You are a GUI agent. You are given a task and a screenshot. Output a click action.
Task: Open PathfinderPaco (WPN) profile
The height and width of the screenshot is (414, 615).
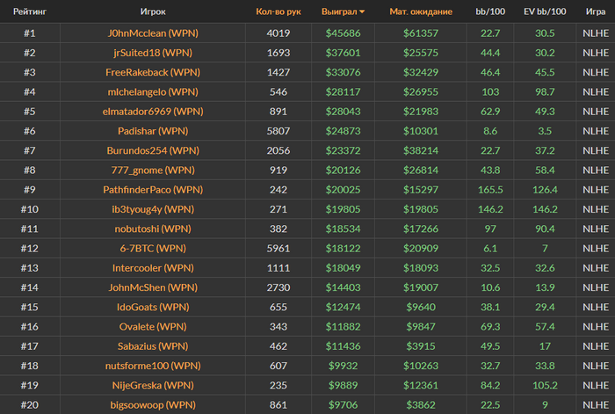coord(153,190)
